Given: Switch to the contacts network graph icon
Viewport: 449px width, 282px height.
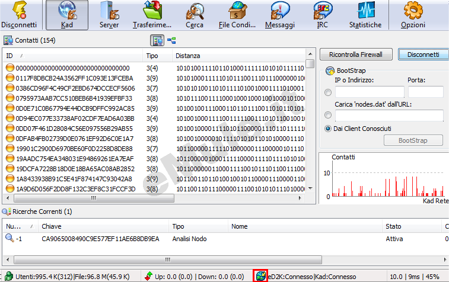Looking at the screenshot, I should coord(171,40).
